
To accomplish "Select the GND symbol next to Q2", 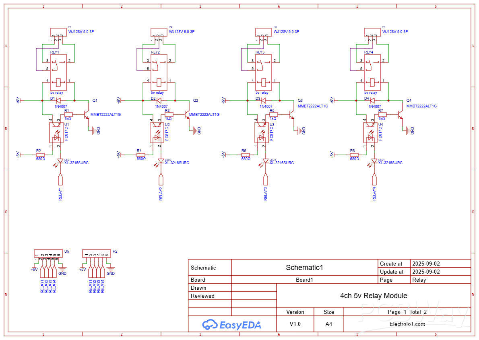I will tap(196, 130).
